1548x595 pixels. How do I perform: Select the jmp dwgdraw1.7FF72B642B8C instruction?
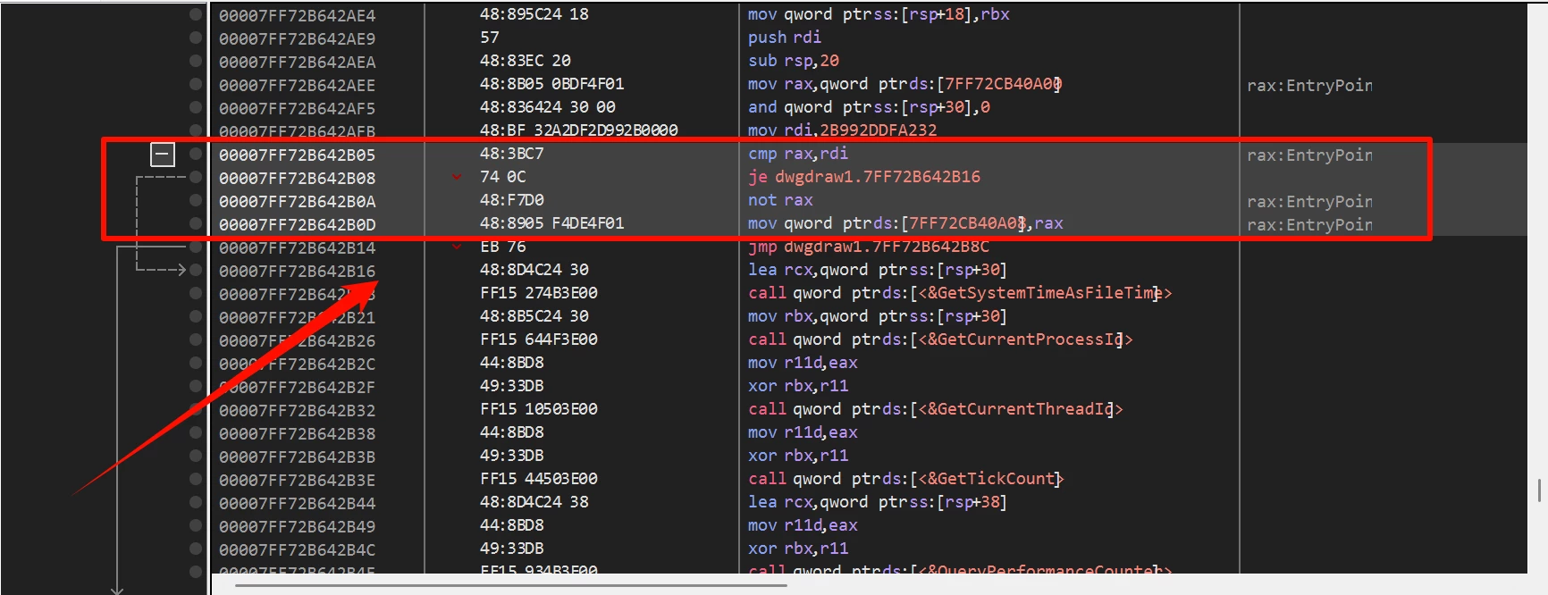(x=868, y=247)
